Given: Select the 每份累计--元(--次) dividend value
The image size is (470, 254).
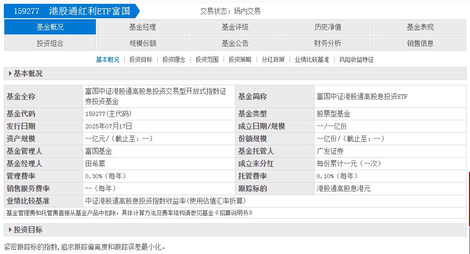Looking at the screenshot, I should click(x=349, y=163).
